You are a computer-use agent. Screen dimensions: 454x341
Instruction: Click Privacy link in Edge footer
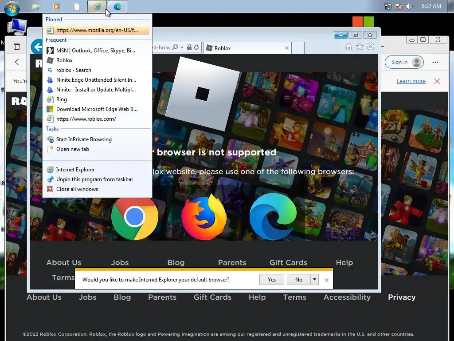coord(402,297)
